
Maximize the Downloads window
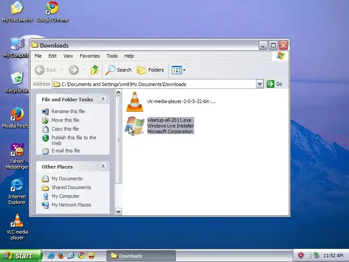click(x=273, y=45)
